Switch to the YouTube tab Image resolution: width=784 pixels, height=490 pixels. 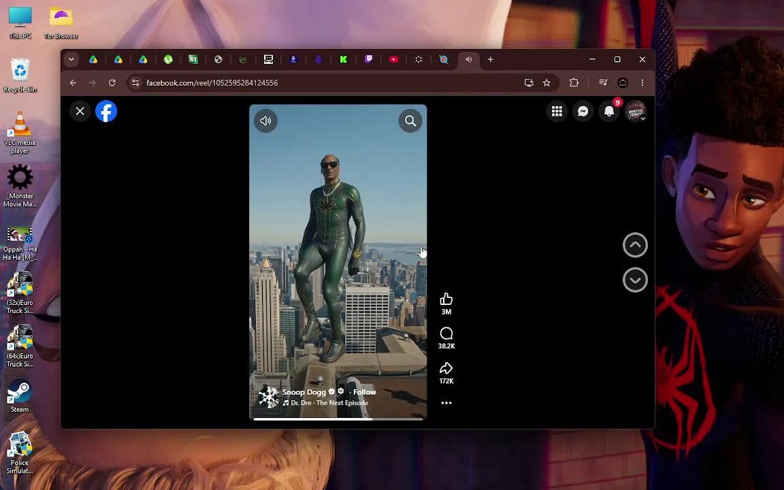click(393, 59)
